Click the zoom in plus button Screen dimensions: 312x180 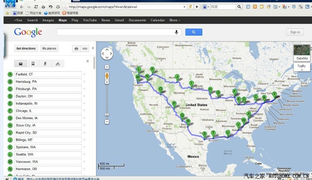[x=107, y=67]
